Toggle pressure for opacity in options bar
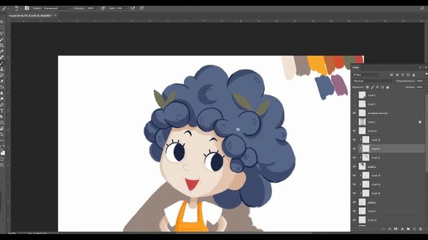This screenshot has width=428, height=240. 103,8
